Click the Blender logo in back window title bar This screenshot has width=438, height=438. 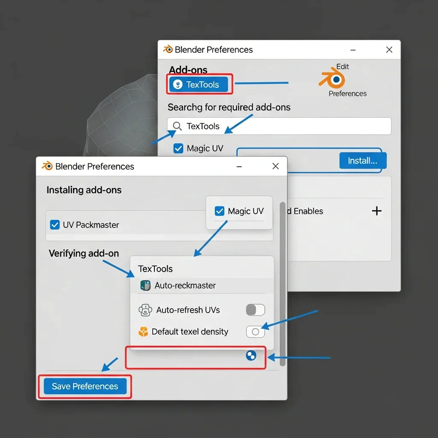click(168, 50)
